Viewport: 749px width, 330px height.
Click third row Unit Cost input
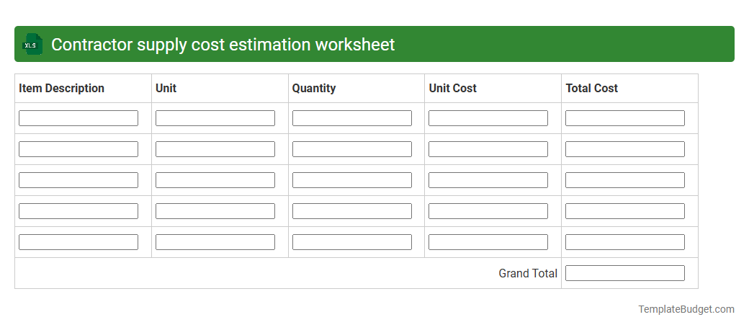[488, 180]
